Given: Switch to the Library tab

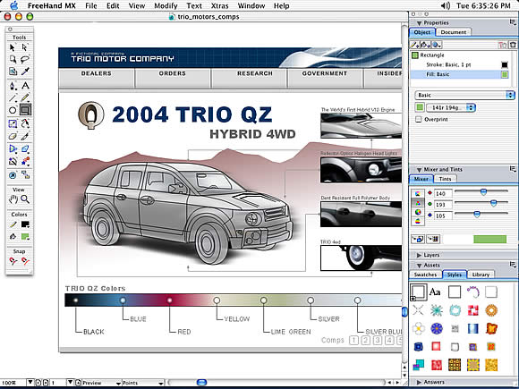Looking at the screenshot, I should (481, 275).
